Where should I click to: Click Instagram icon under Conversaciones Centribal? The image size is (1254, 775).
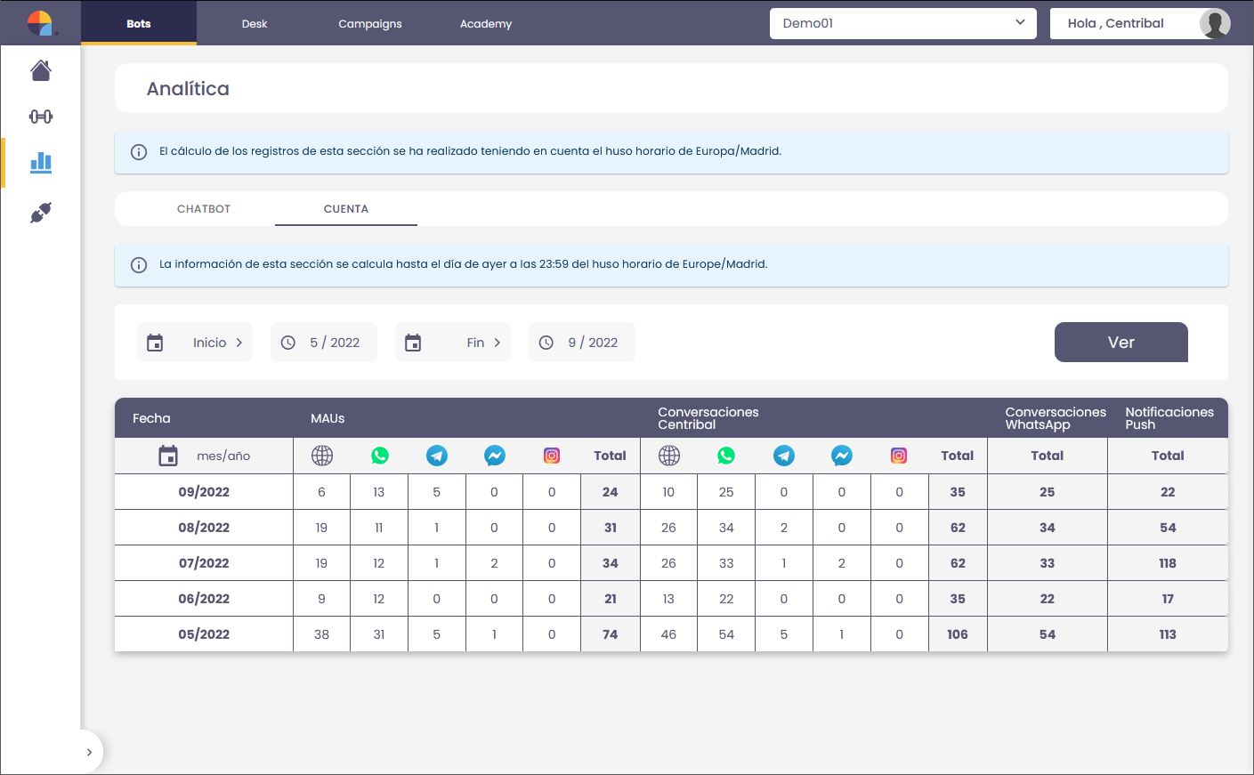[x=899, y=456]
